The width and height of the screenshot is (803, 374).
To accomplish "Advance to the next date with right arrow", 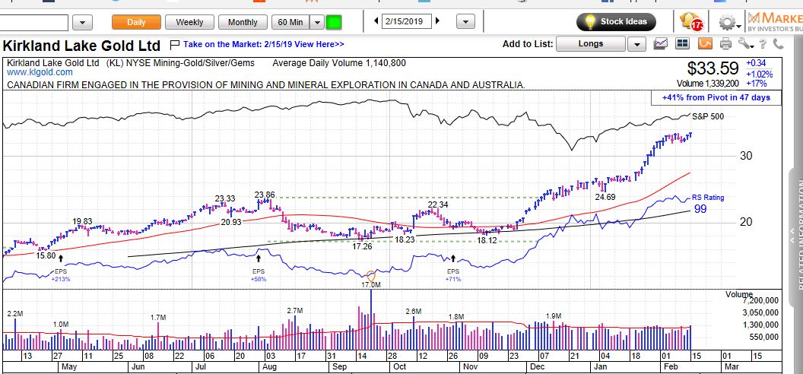I will (437, 21).
